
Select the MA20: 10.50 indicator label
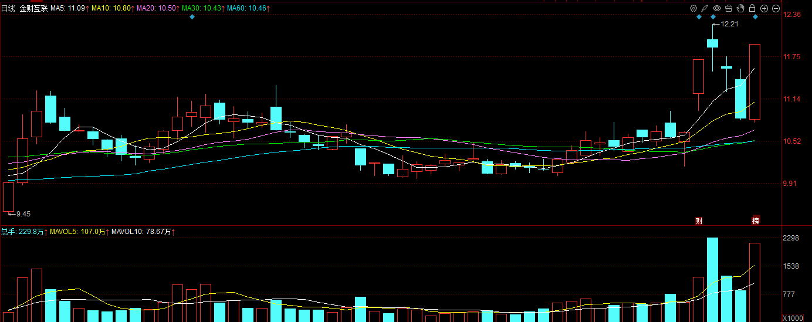157,8
